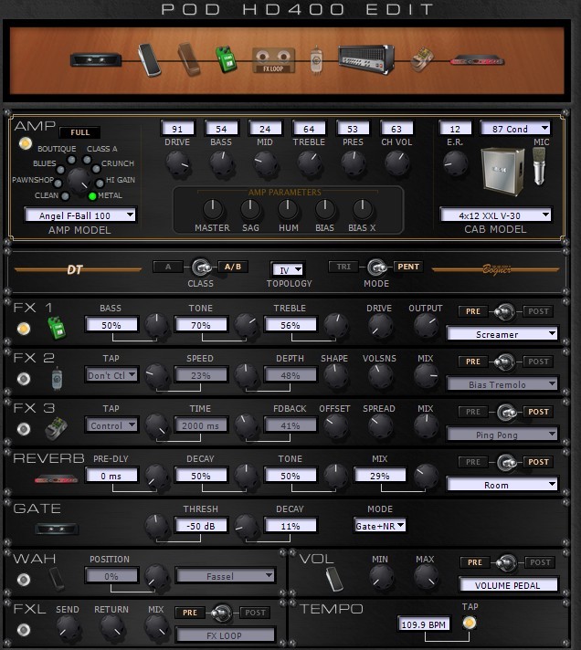Screen dimensions: 581x650
Task: Select METAL amp category light
Action: [92, 195]
